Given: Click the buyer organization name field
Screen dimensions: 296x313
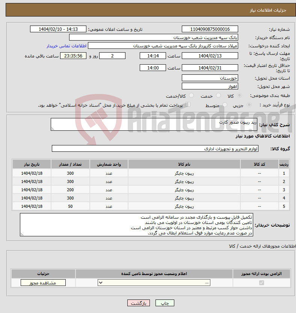Looking at the screenshot, I should point(154,38).
